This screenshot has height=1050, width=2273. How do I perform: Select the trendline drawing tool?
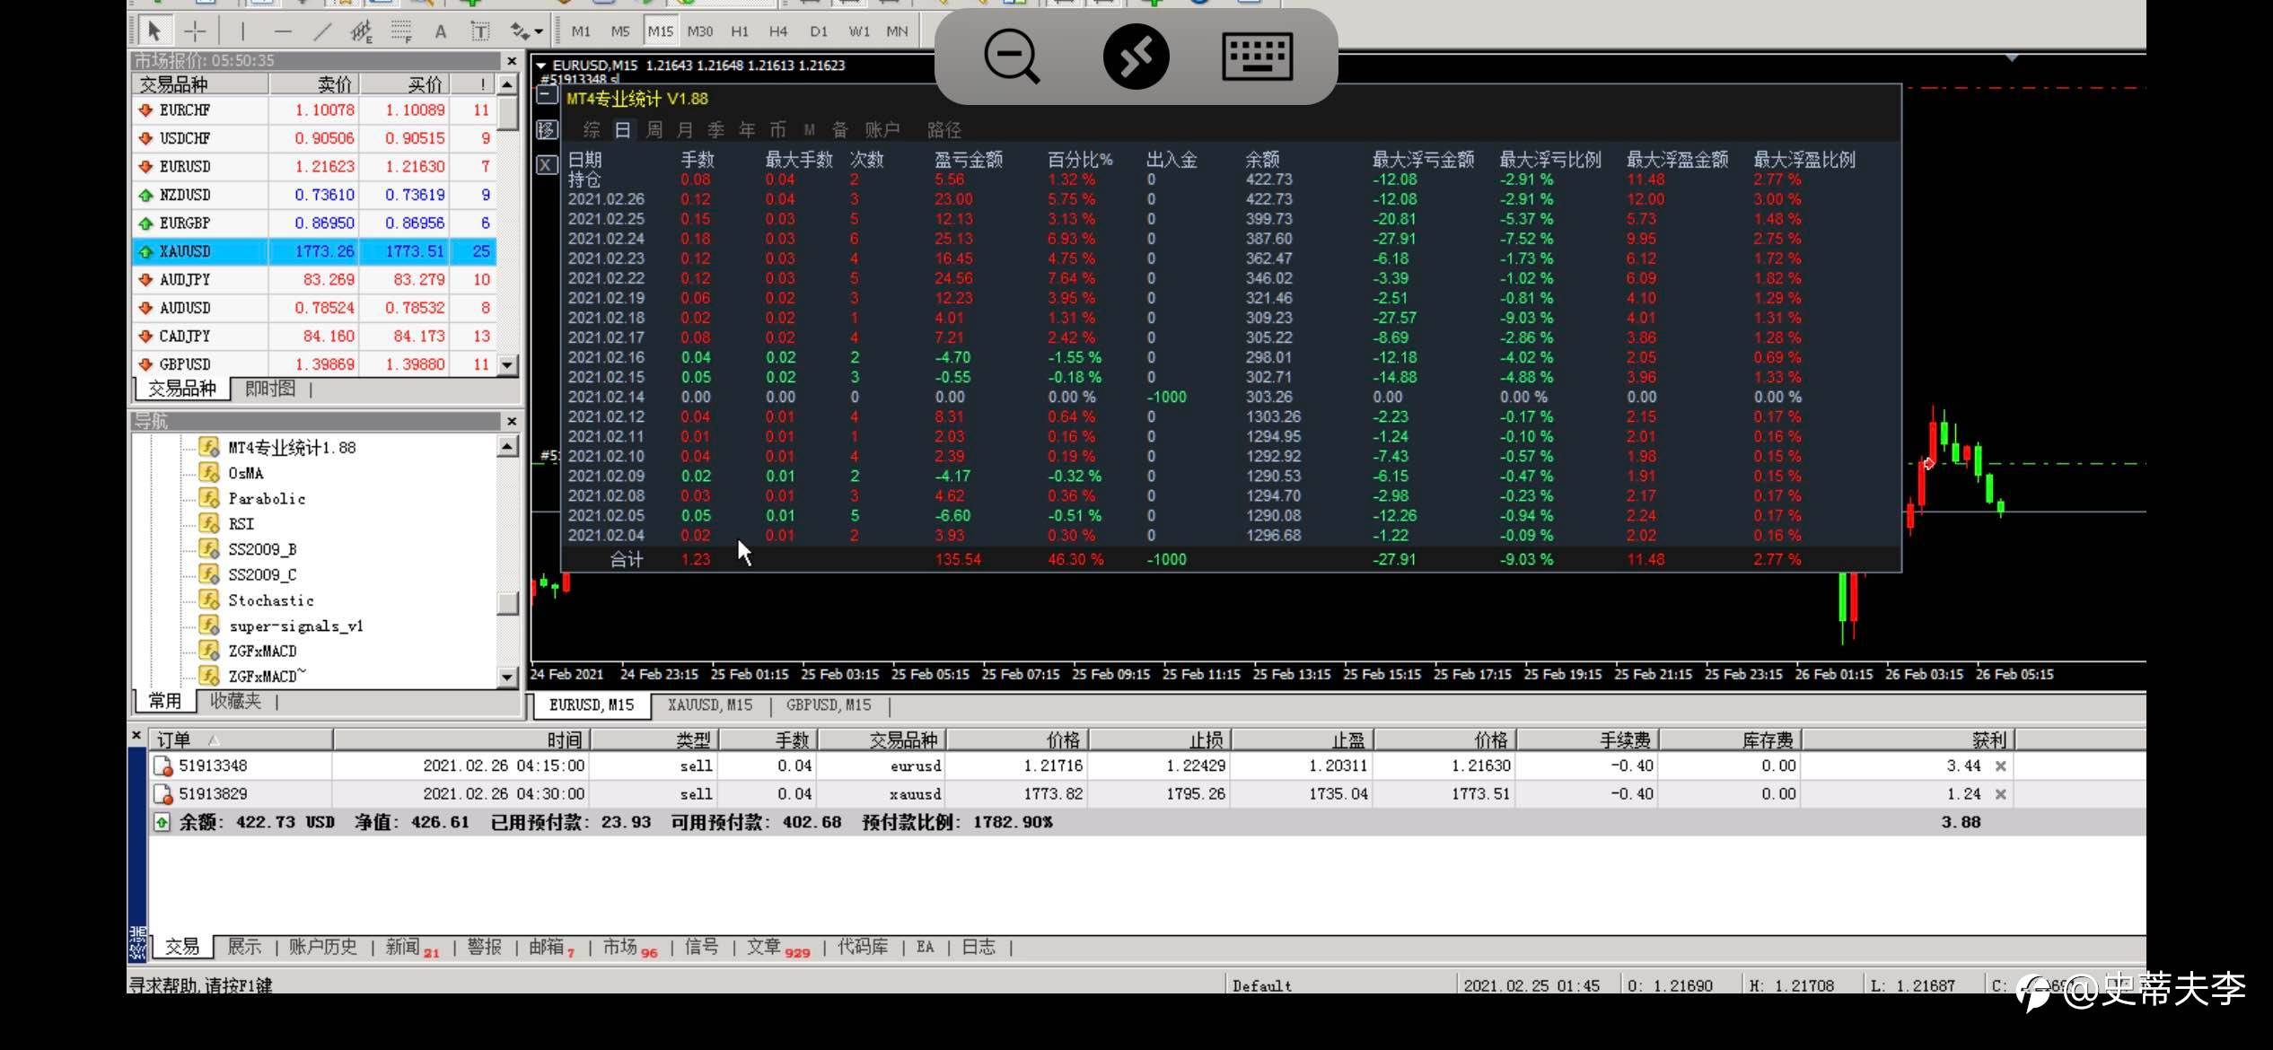click(322, 31)
